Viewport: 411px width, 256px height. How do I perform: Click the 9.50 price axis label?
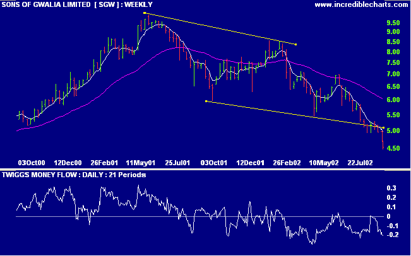(393, 23)
